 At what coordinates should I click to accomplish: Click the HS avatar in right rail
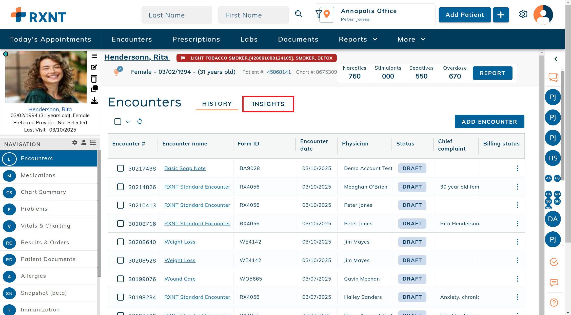point(553,158)
